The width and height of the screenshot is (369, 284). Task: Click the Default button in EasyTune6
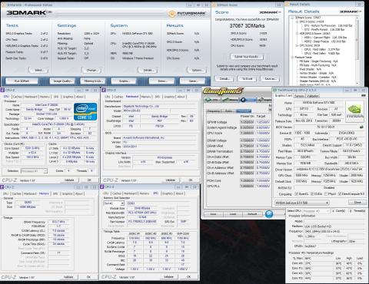[x=252, y=214]
